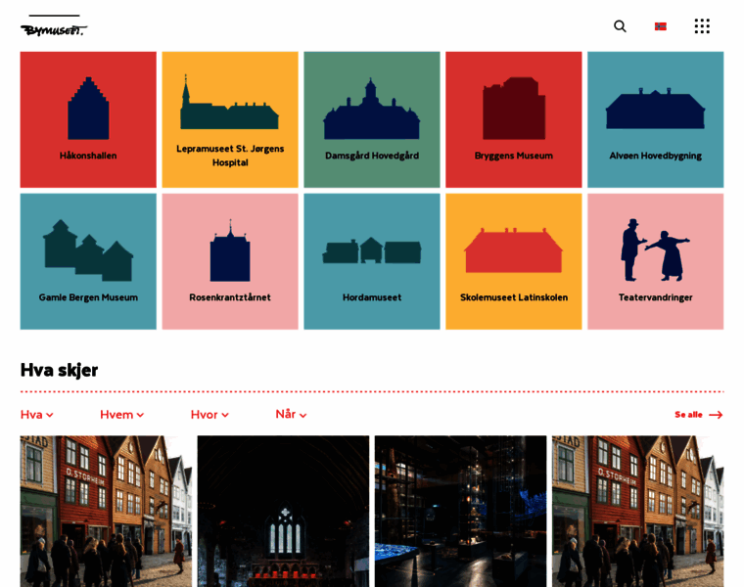Click the Lepramuseet church silhouette icon
This screenshot has height=587, width=744.
pyautogui.click(x=229, y=104)
